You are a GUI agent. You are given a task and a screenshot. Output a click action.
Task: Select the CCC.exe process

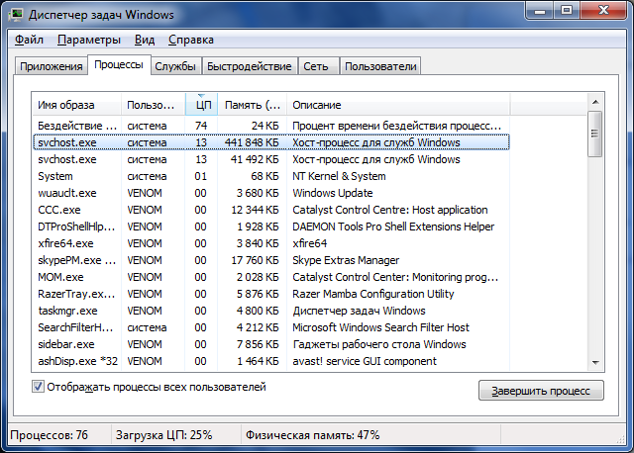pos(270,210)
